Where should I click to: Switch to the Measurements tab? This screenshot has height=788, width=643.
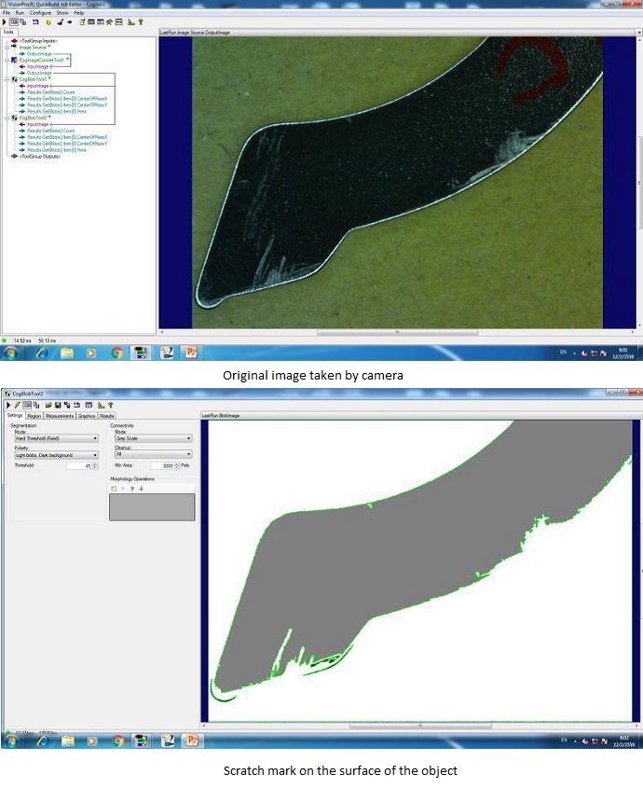point(59,416)
